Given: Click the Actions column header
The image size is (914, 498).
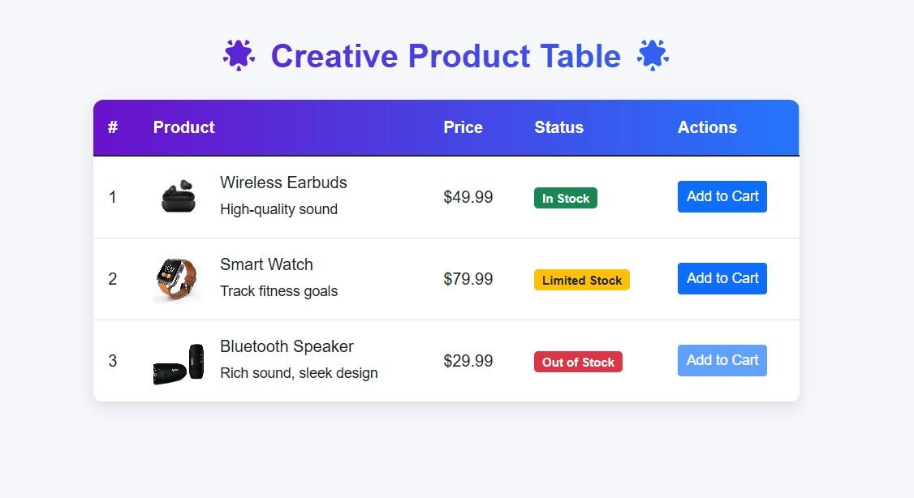Looking at the screenshot, I should pos(707,127).
